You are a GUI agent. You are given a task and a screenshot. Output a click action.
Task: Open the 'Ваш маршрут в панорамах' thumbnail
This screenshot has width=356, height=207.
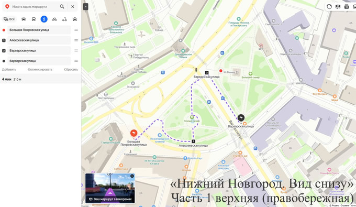point(110,188)
